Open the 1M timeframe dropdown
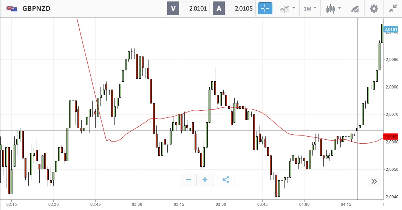 point(310,8)
